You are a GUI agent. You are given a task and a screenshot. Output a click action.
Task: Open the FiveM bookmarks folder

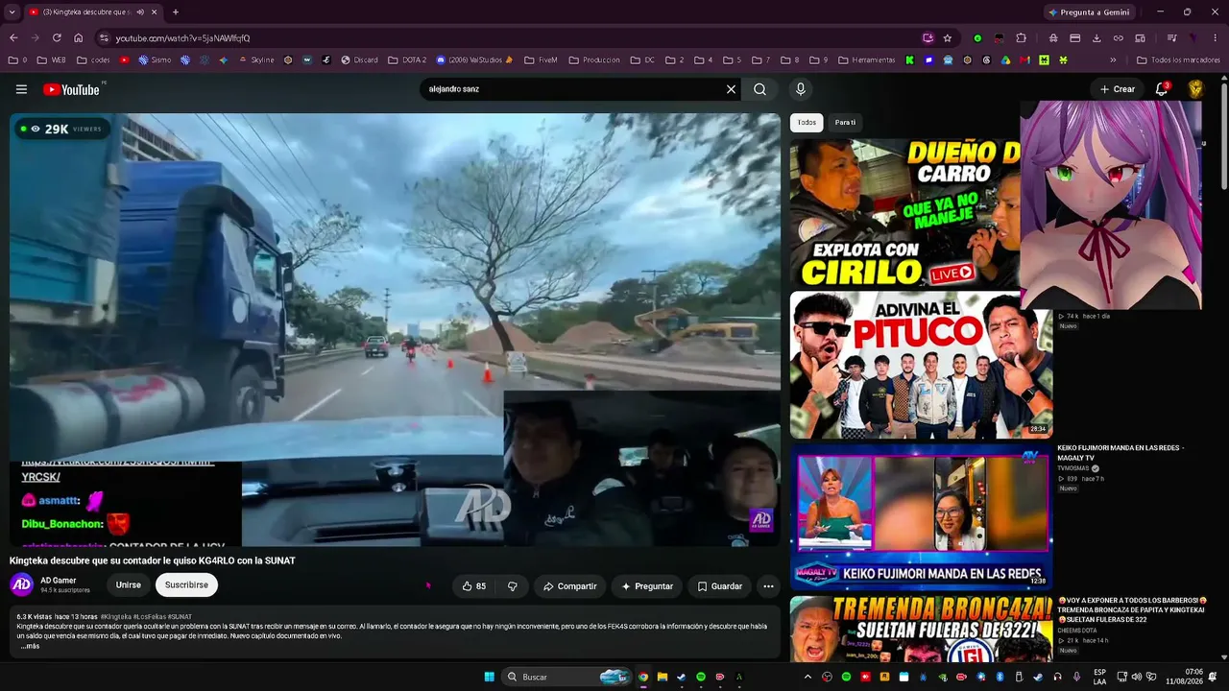click(541, 60)
